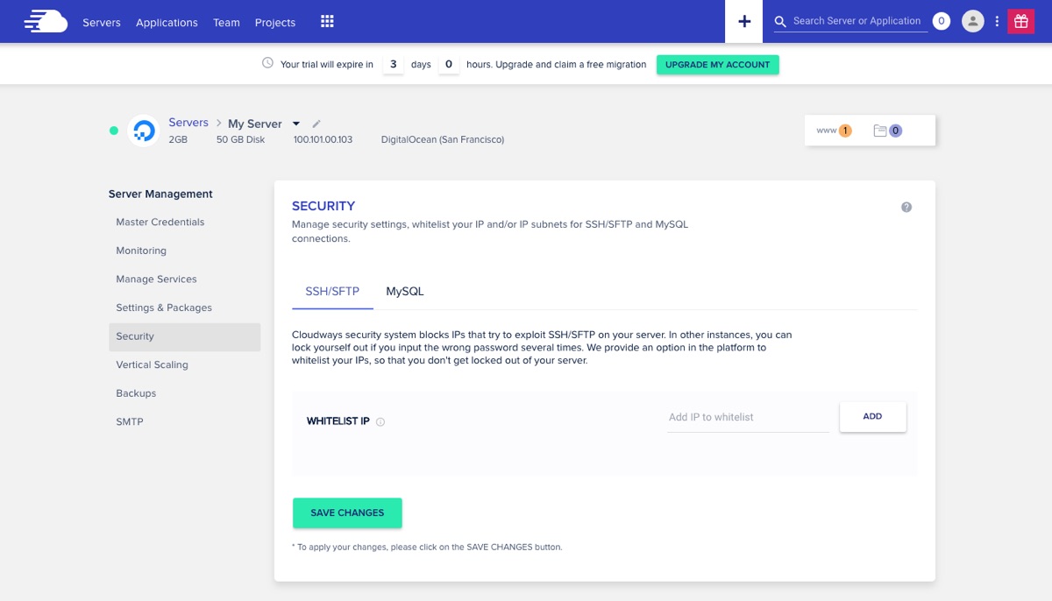1052x601 pixels.
Task: Click the 50 GB Disk label
Action: pyautogui.click(x=240, y=139)
